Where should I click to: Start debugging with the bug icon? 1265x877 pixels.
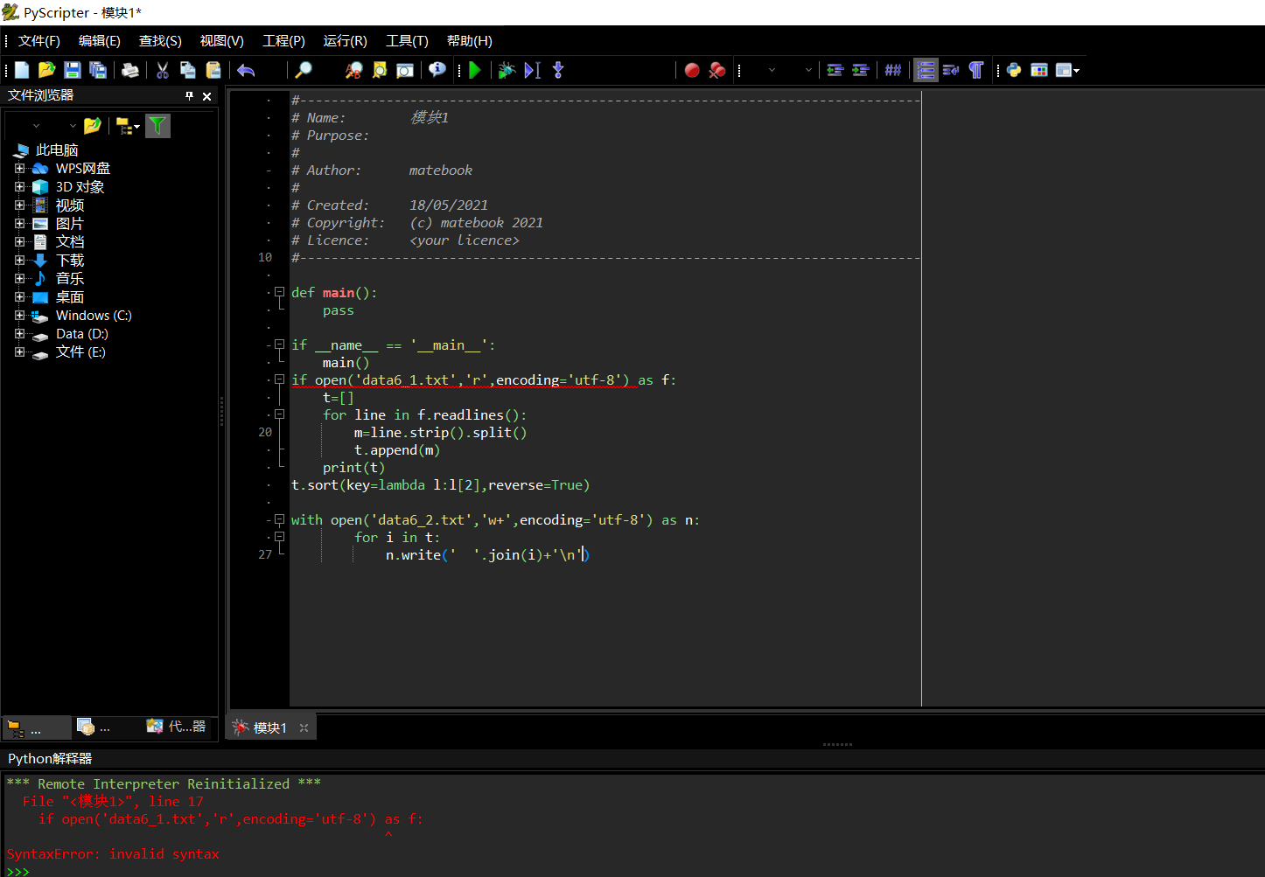(506, 70)
